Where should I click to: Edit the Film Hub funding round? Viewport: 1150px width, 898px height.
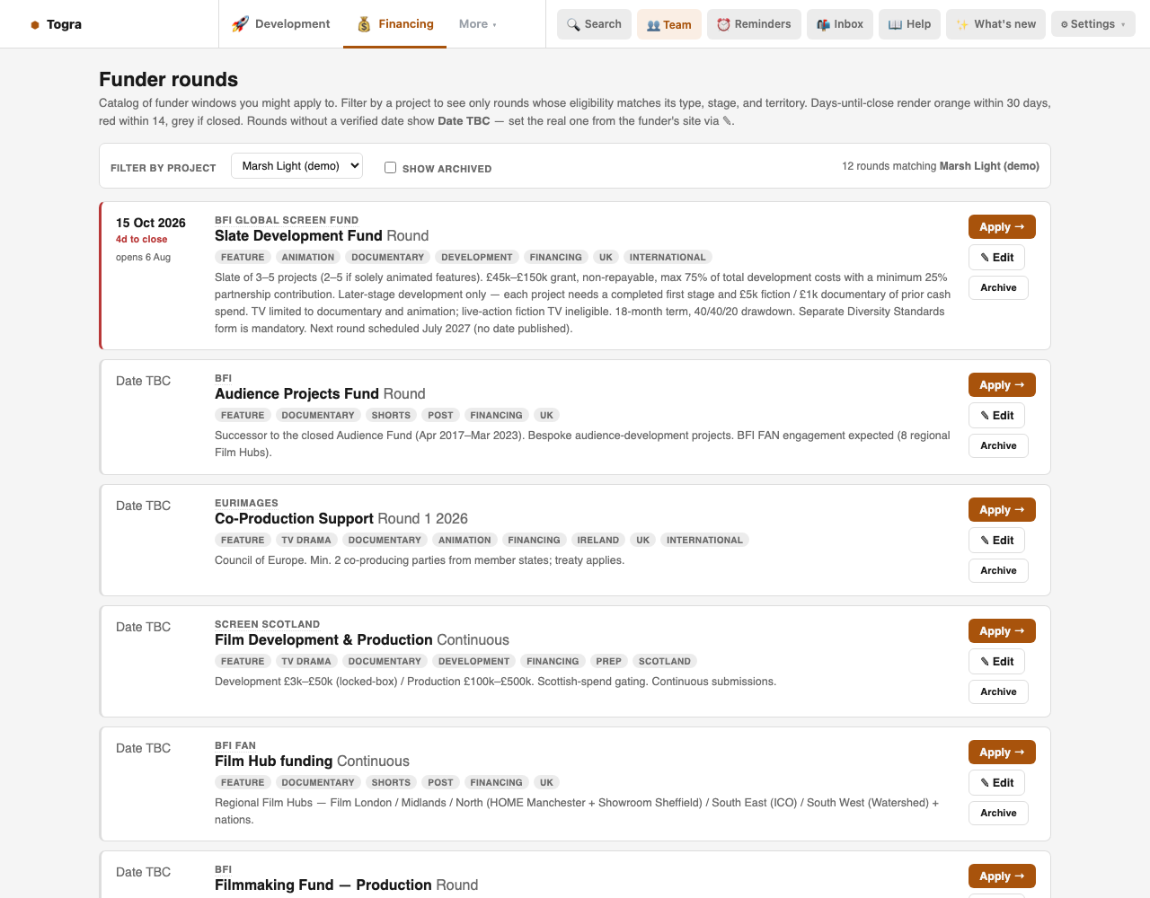pyautogui.click(x=997, y=783)
